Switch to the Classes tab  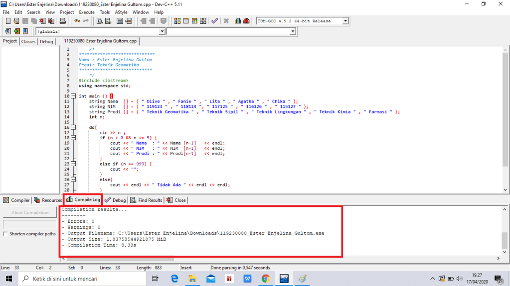(28, 42)
